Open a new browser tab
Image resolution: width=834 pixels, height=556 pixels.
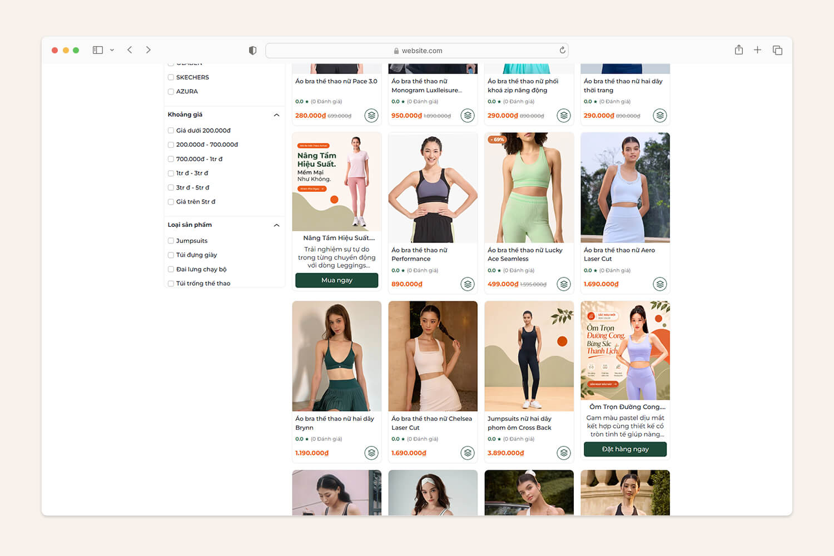tap(757, 50)
